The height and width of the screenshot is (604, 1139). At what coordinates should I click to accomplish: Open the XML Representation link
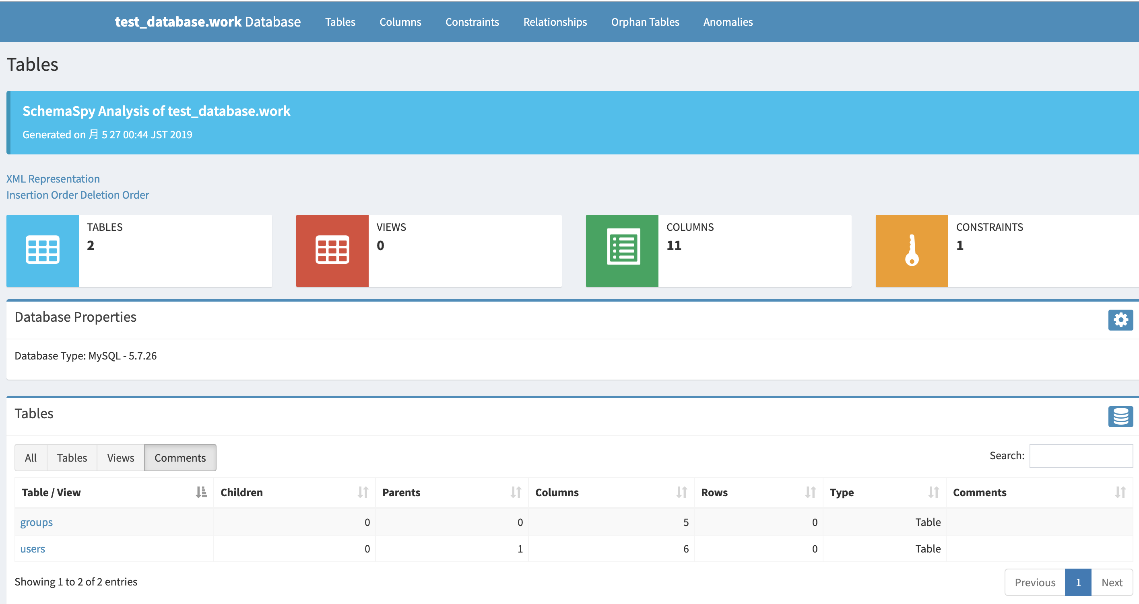point(53,179)
